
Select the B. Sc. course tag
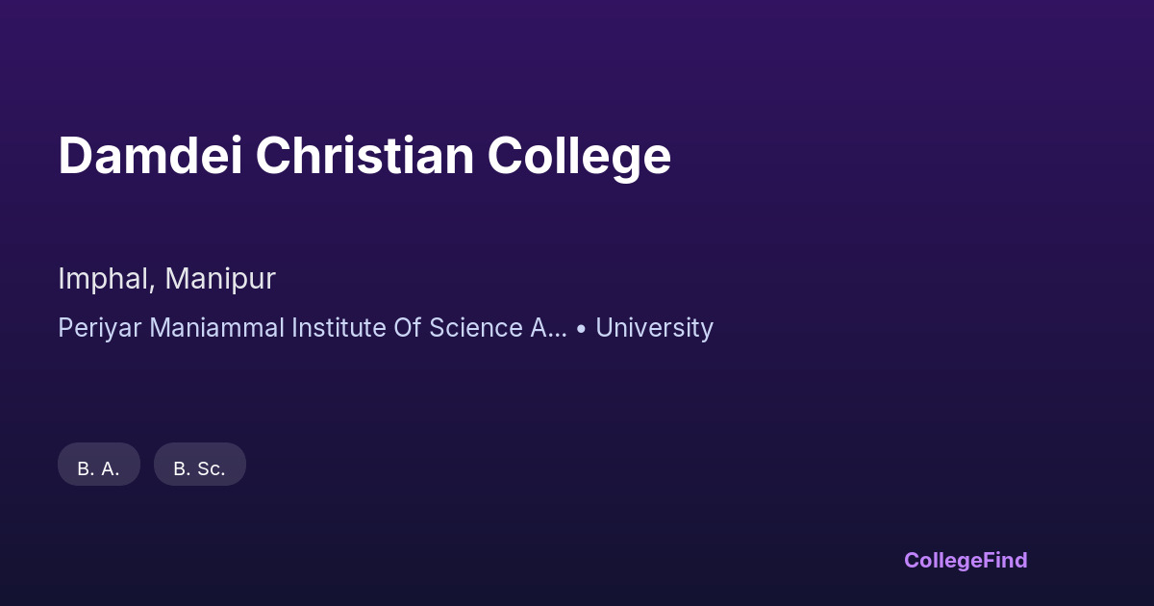point(200,468)
